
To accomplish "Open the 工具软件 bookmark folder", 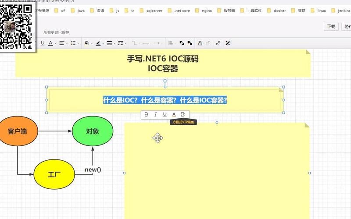I will coord(251,11).
